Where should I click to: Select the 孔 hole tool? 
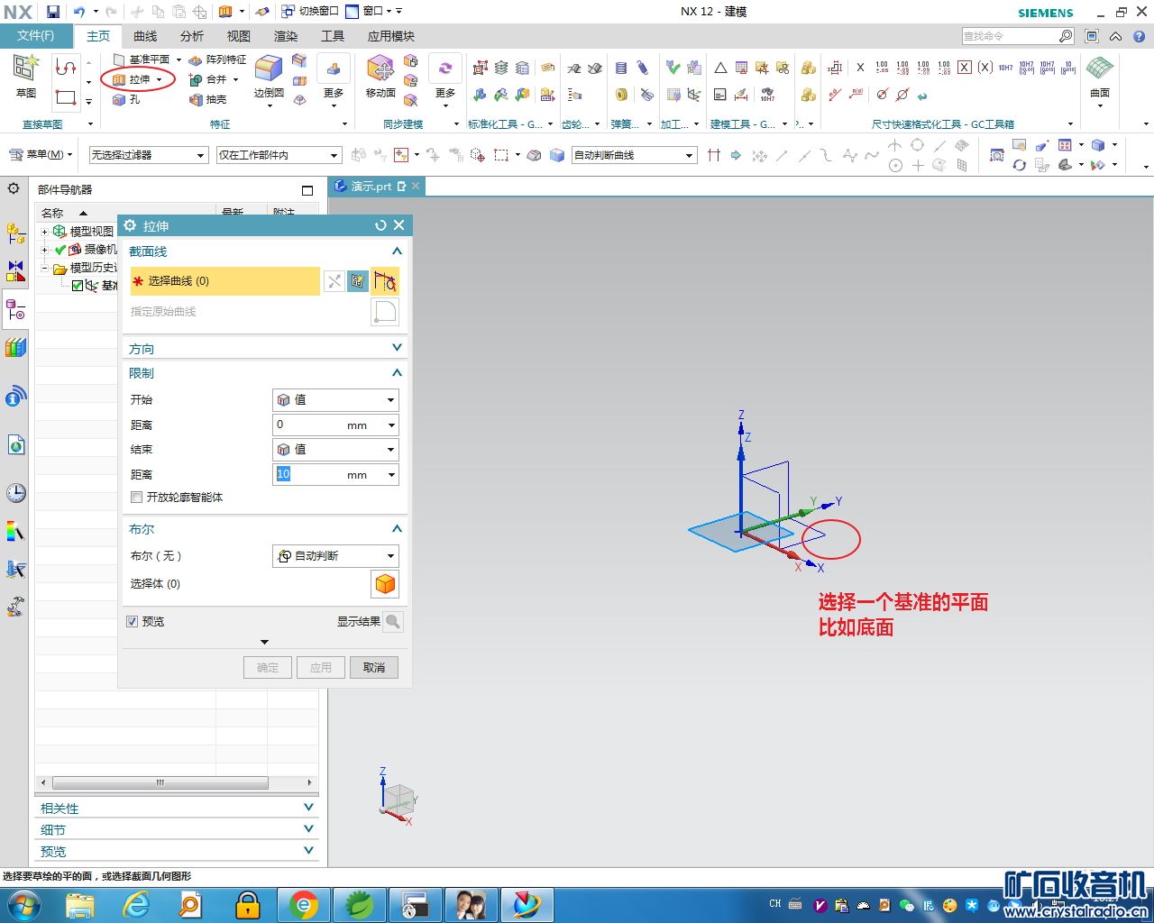[126, 99]
